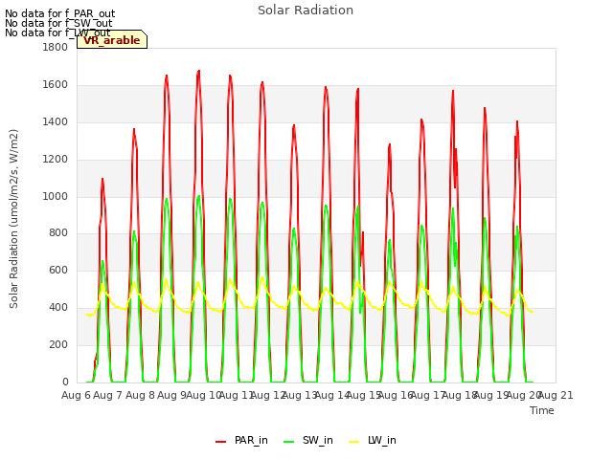This screenshot has height=459, width=613.
Task: Click the y-axis label Solar Radiation (umol/m2/s, W/m2)
Action: (13, 219)
